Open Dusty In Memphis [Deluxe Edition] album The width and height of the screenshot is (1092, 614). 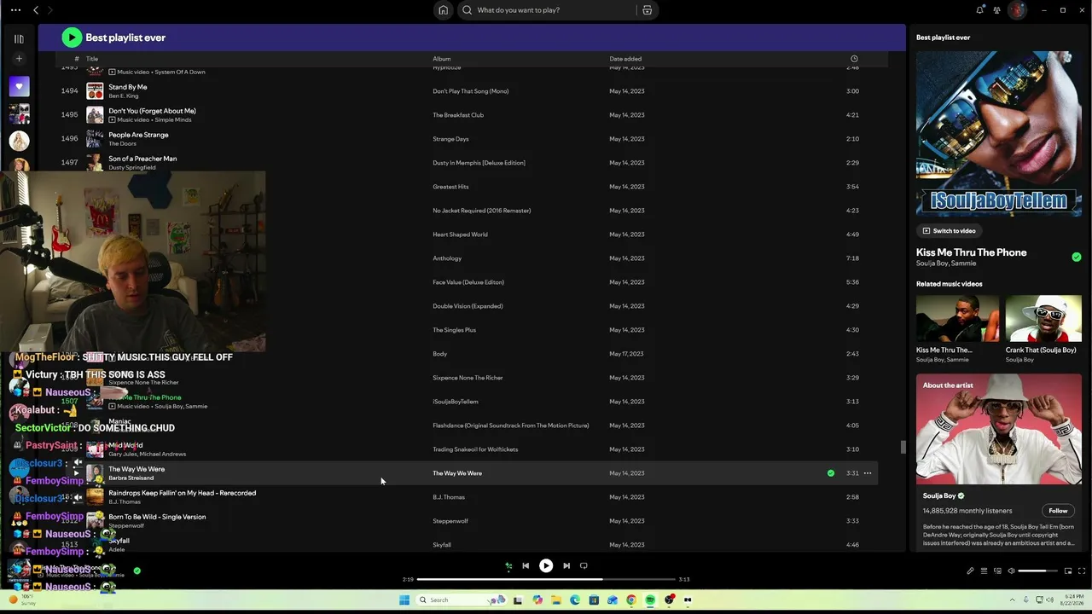click(x=479, y=163)
